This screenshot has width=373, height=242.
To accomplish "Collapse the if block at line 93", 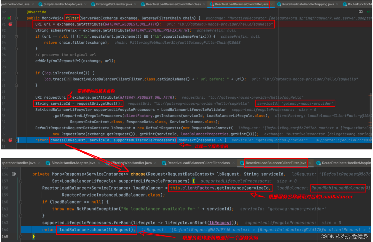I will tap(16, 37).
